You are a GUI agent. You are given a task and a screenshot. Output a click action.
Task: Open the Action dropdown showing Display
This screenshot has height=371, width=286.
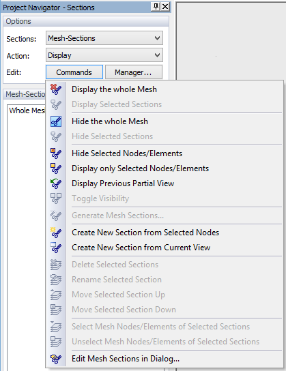[x=104, y=55]
